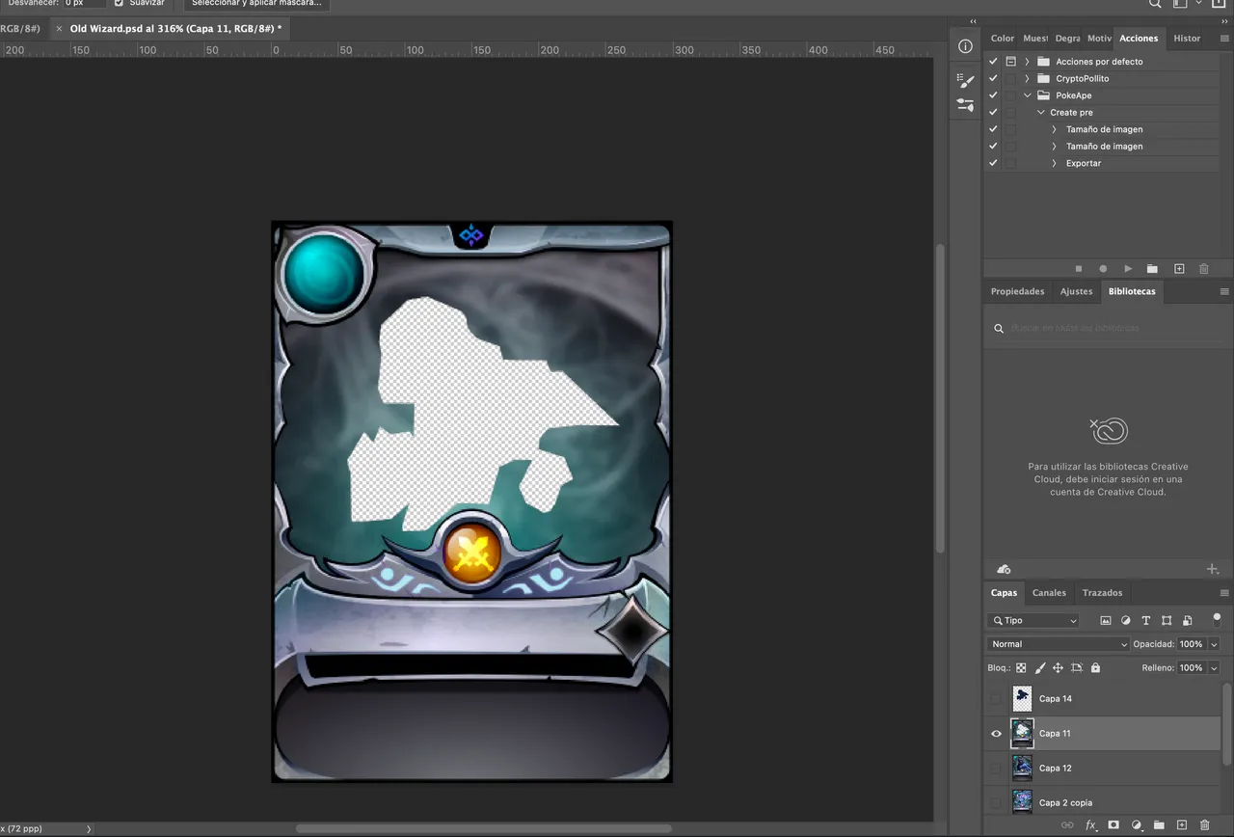Show Capa 2 copia layer visibility
Screen dimensions: 1234x837
996,802
